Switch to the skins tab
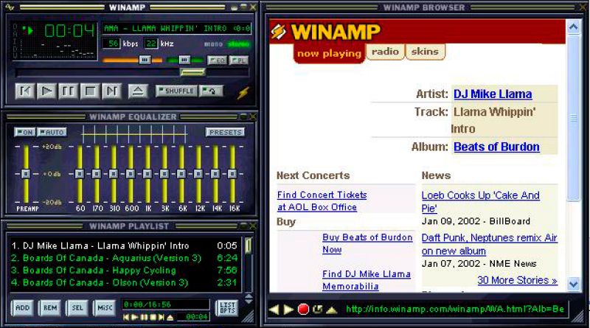590x328 pixels. click(425, 52)
